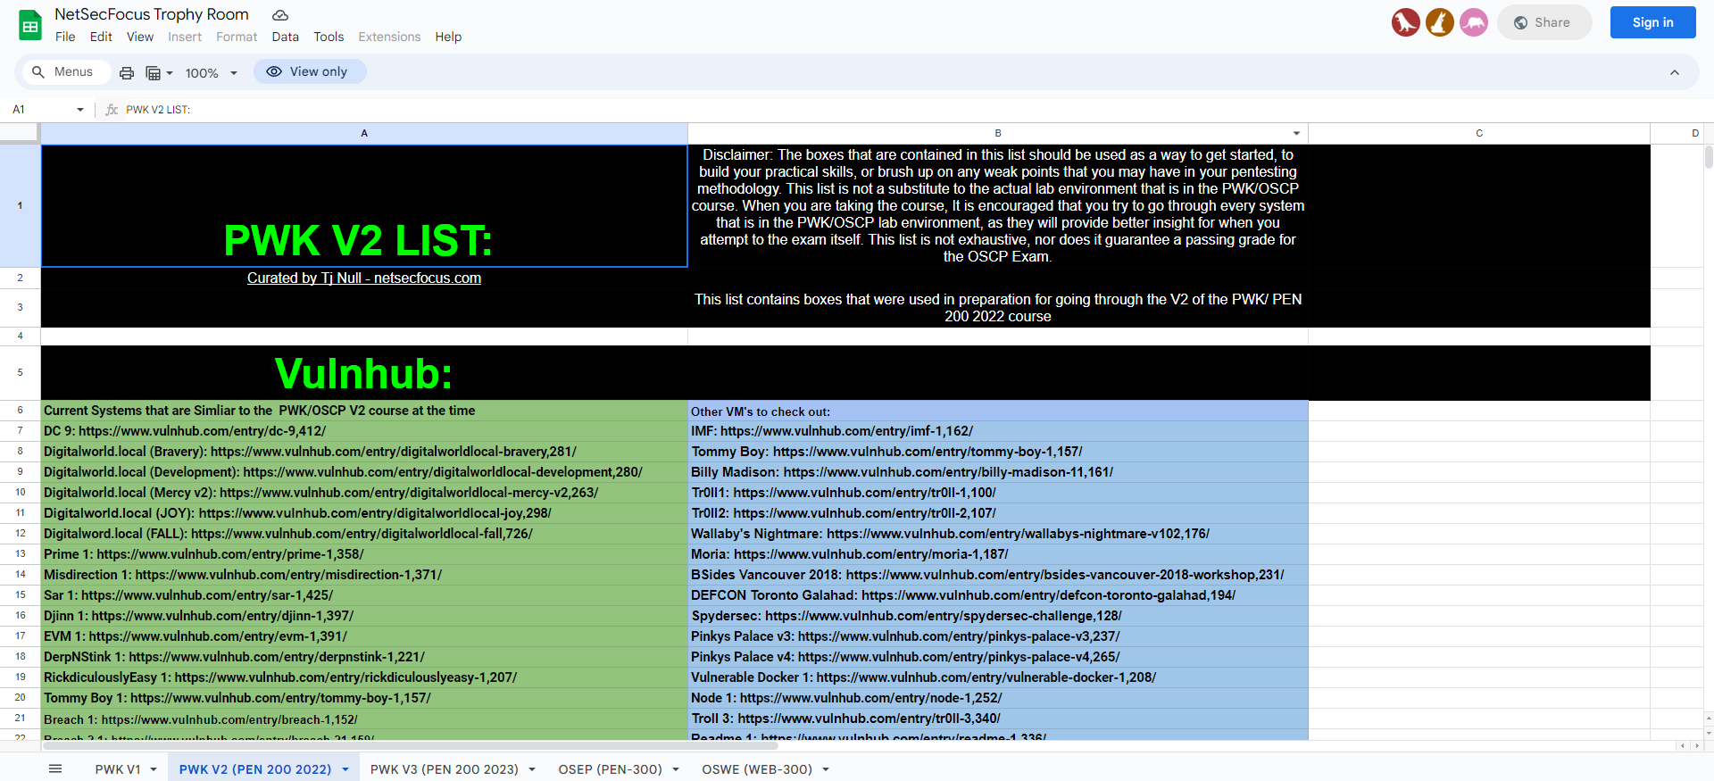Click the pink anonymous user avatar
1714x781 pixels.
coord(1474,22)
